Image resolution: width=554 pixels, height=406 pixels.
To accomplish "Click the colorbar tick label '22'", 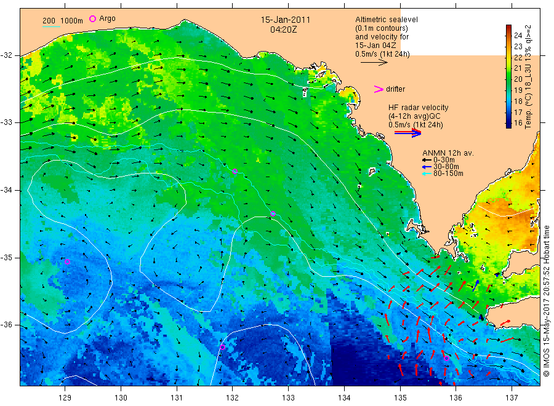I will (x=518, y=57).
